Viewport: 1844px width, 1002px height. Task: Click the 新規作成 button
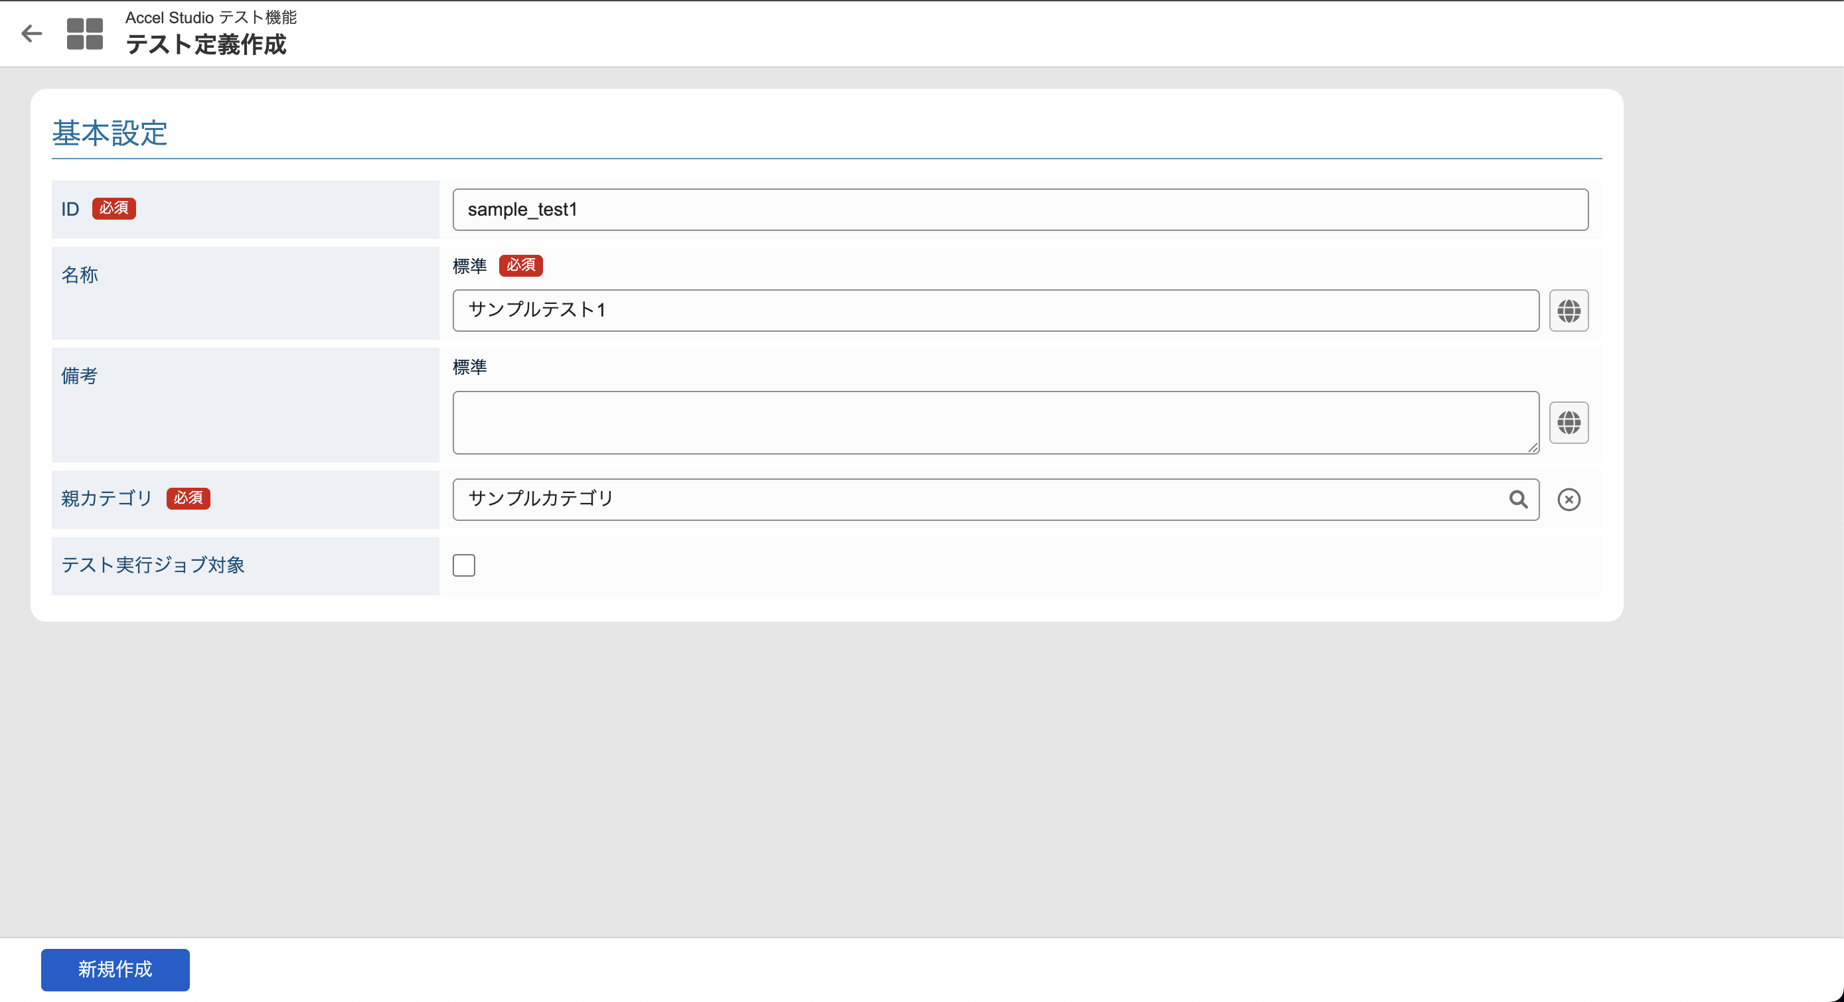pyautogui.click(x=115, y=969)
